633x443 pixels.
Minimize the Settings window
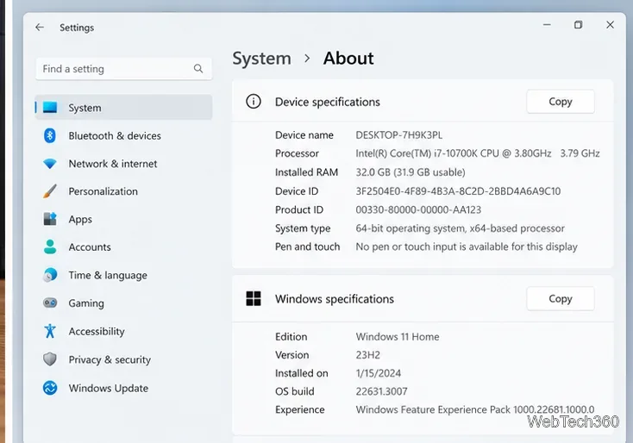pyautogui.click(x=547, y=25)
